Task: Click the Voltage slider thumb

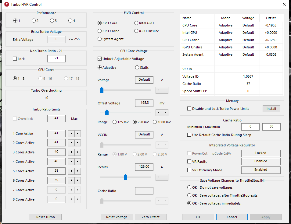Action: (x=102, y=90)
